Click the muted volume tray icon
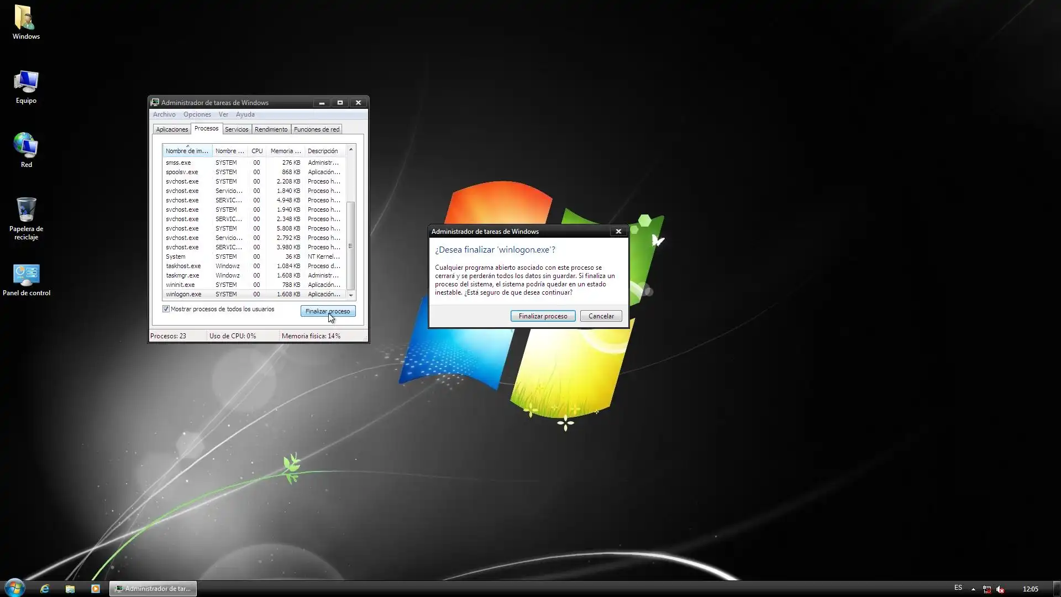 click(x=1000, y=589)
